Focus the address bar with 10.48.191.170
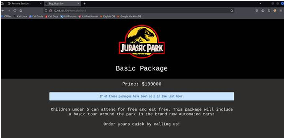285x139 pixels. [x=139, y=11]
